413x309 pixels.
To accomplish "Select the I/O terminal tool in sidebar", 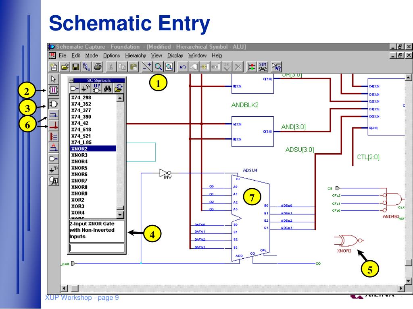I will click(x=54, y=159).
